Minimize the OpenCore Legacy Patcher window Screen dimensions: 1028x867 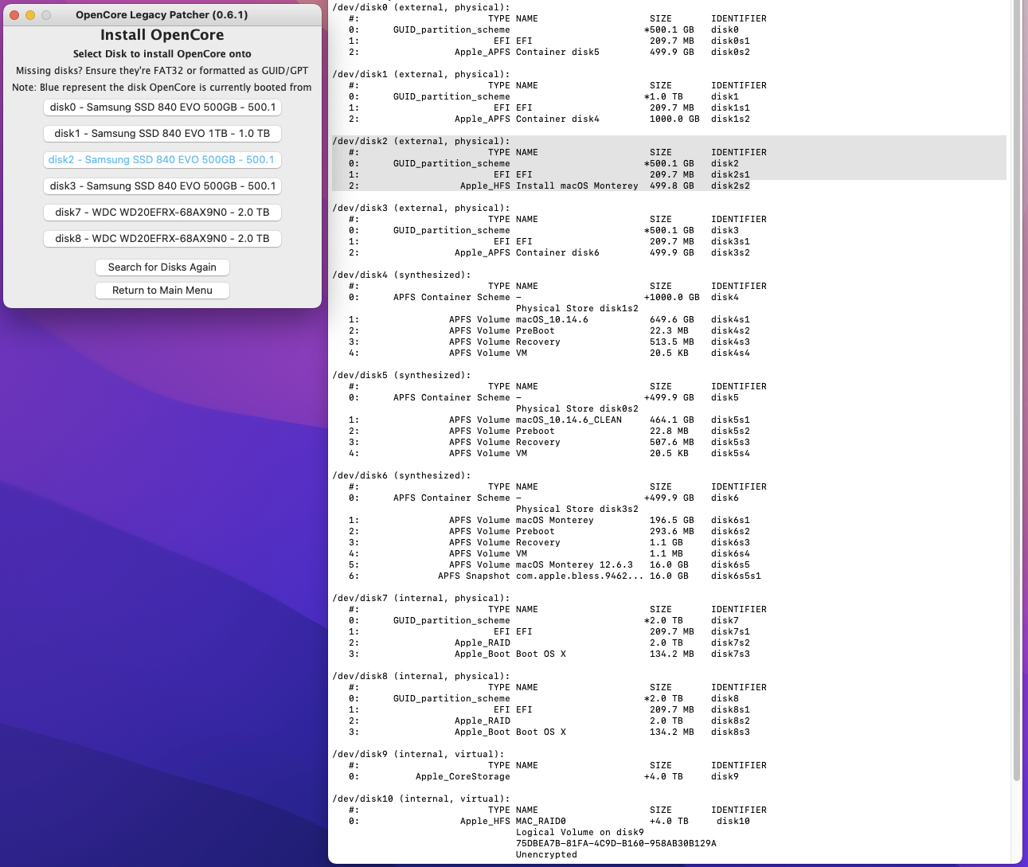tap(30, 15)
